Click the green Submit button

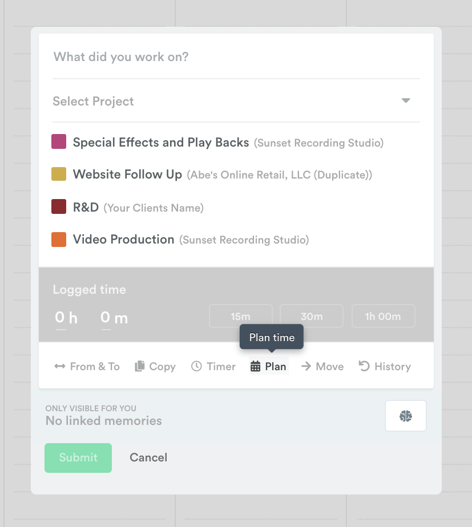coord(78,457)
